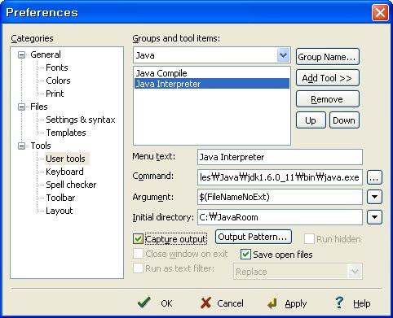Open the Argument dropdown arrow
The height and width of the screenshot is (318, 393).
[x=374, y=197]
